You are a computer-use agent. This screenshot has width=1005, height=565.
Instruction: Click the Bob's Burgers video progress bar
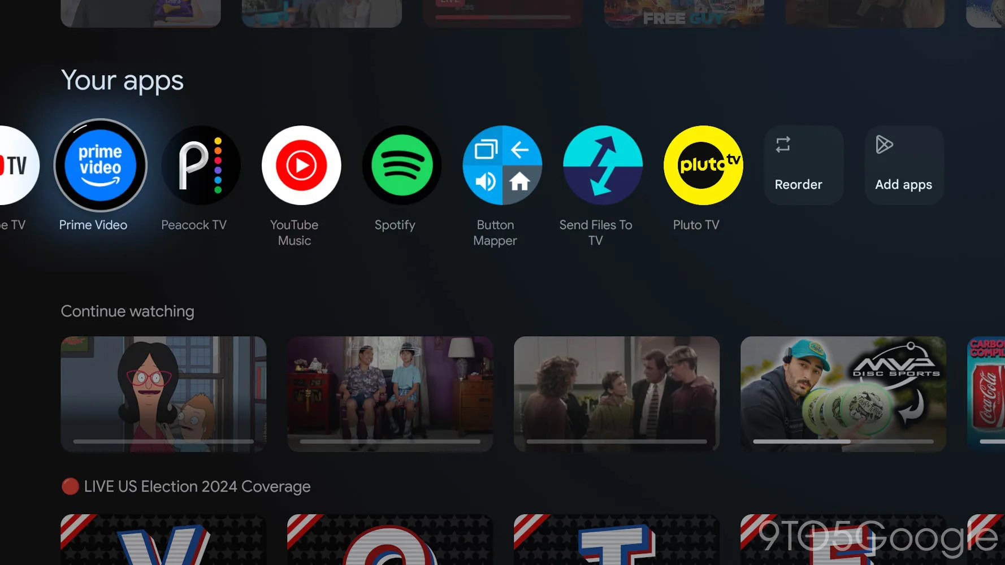pyautogui.click(x=163, y=441)
